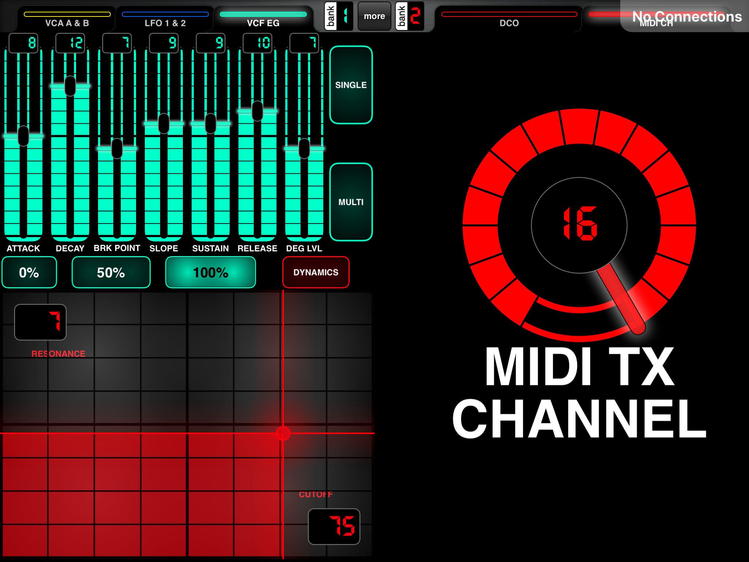The image size is (749, 562).
Task: Enable SINGLE mode
Action: pos(351,85)
